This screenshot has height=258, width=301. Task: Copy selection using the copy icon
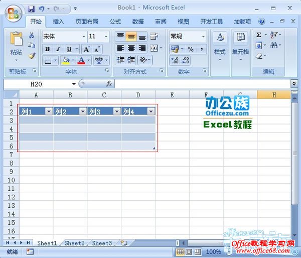[31, 45]
